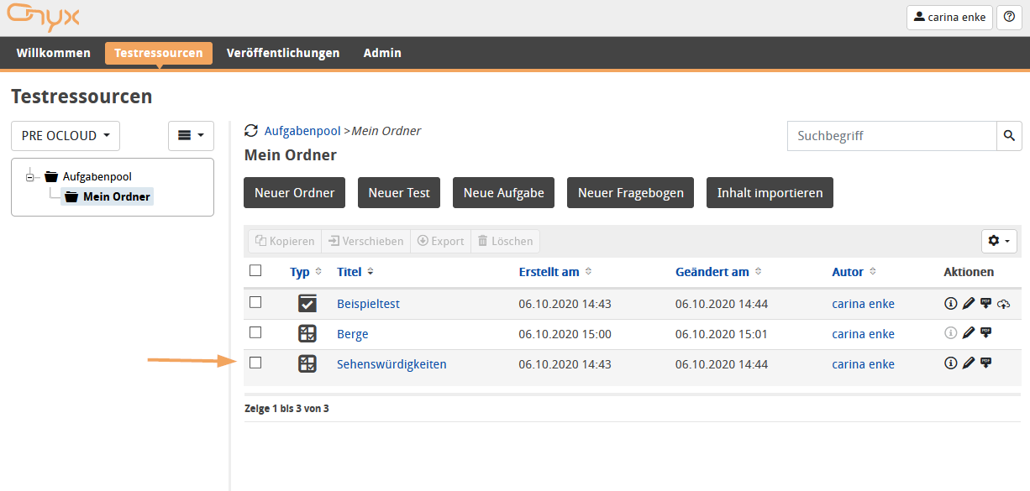Focus the Suchbegriff search field
The width and height of the screenshot is (1030, 491).
tap(891, 136)
